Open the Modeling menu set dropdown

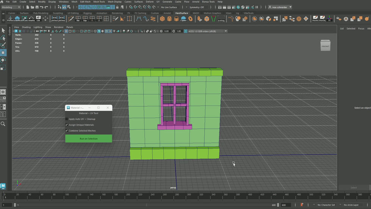[12, 7]
